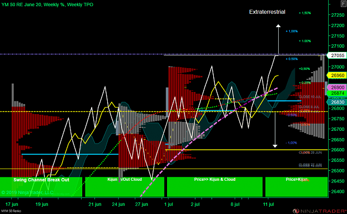The width and height of the screenshot is (347, 214).
Task: Click the 1 jul date label
Action: coord(169,204)
